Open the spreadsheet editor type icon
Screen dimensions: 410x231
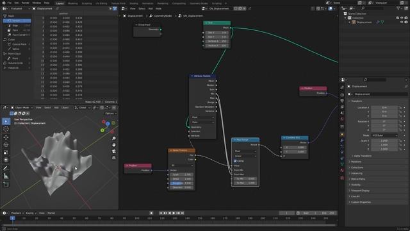click(4, 8)
